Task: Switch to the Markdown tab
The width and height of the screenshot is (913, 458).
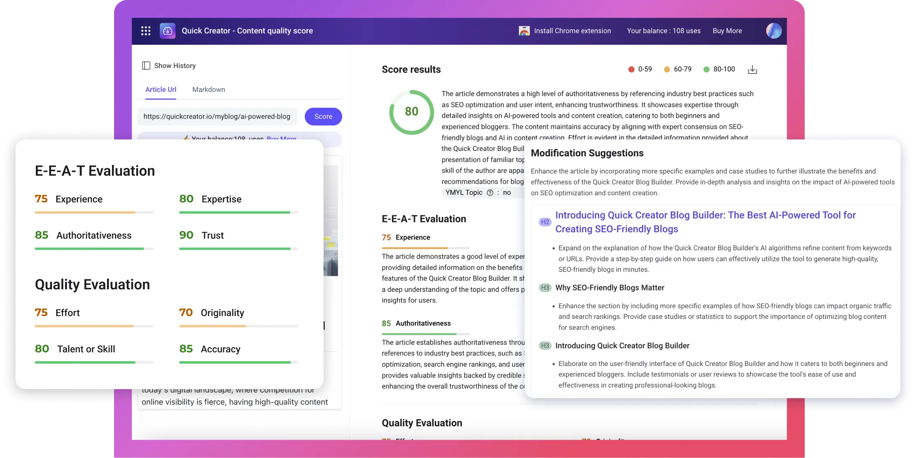Action: 209,89
